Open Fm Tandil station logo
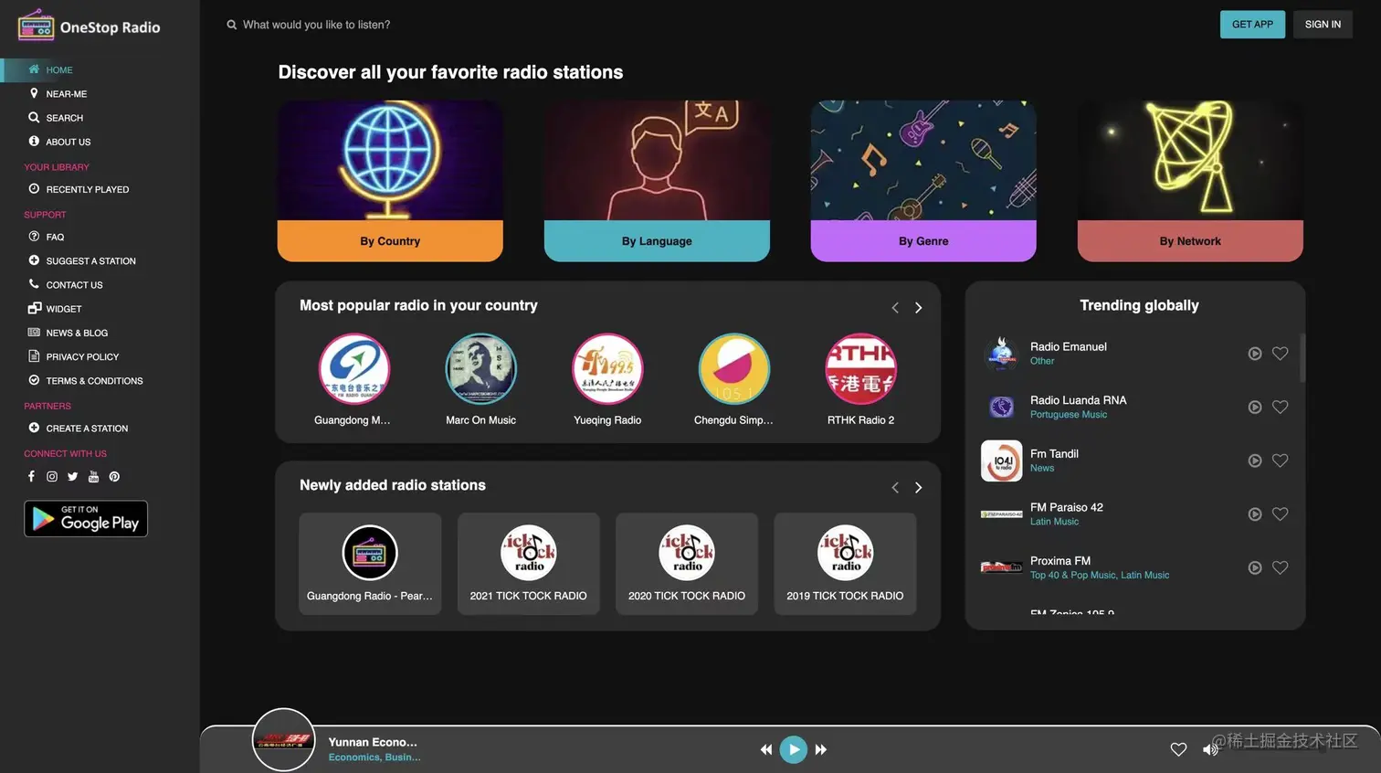The height and width of the screenshot is (773, 1381). pos(1001,461)
